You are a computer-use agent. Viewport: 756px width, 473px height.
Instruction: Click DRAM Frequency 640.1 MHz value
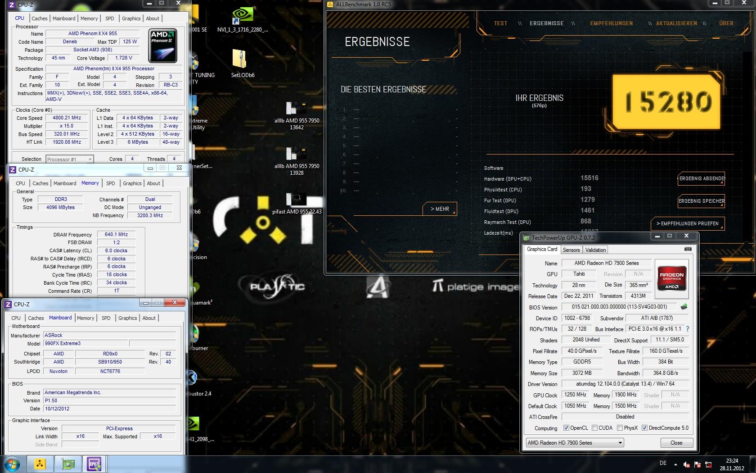(116, 235)
